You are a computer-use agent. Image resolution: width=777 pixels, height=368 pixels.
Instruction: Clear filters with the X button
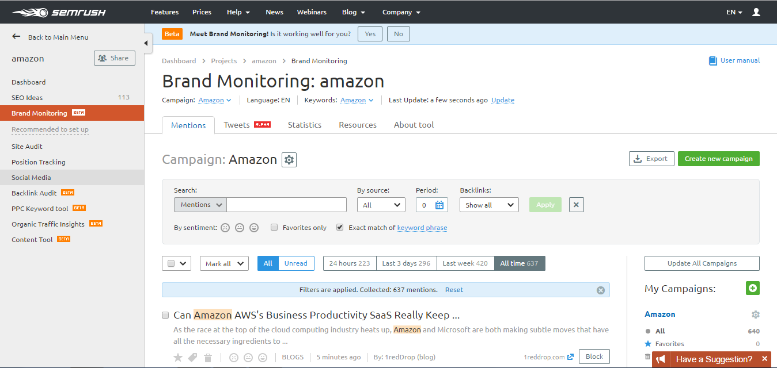(x=577, y=205)
